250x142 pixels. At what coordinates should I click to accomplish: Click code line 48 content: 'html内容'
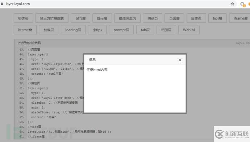(47, 74)
